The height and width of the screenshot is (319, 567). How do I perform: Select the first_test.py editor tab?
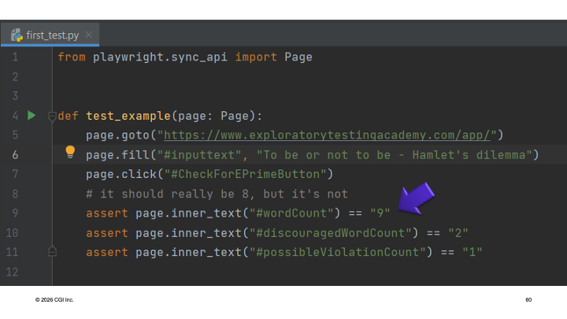50,35
